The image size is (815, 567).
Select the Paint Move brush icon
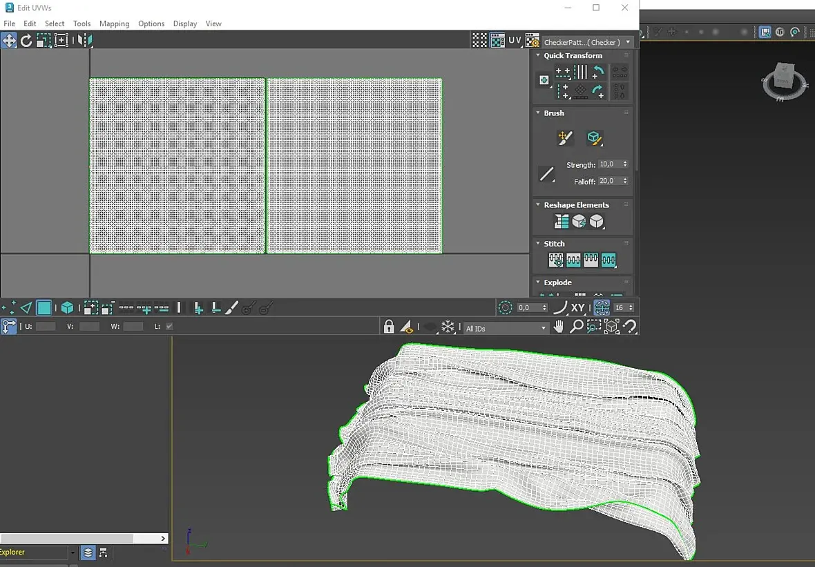565,138
